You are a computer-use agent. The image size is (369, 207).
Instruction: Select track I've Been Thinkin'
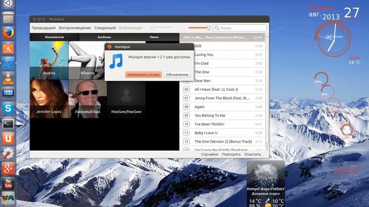coord(223,124)
